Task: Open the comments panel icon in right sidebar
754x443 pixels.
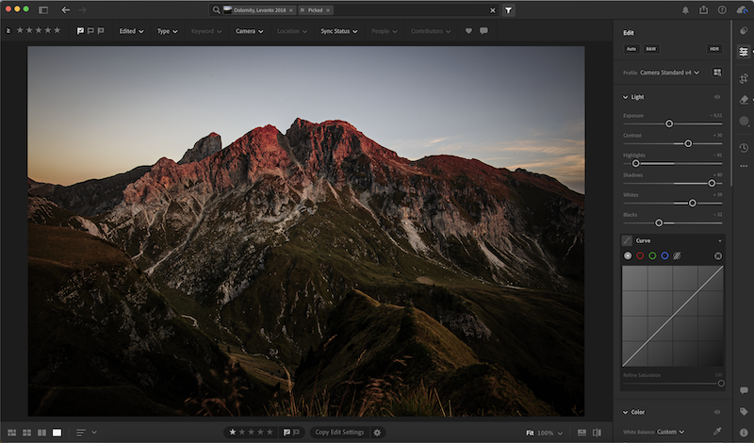Action: 744,390
